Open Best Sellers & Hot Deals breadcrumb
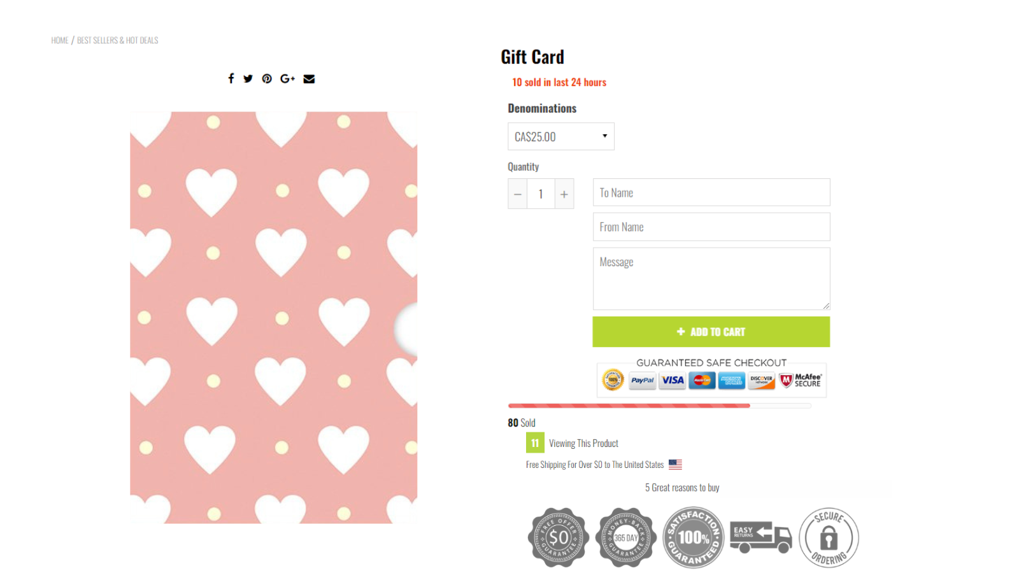The width and height of the screenshot is (1019, 573). coord(118,40)
